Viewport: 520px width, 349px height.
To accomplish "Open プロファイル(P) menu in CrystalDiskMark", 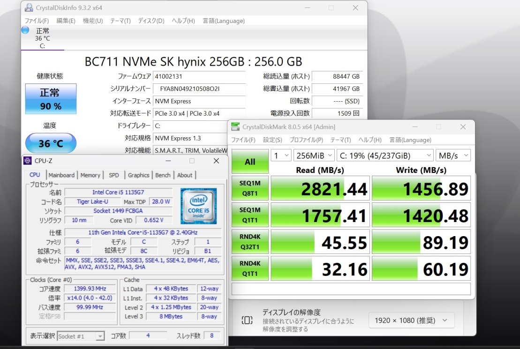I will (307, 140).
